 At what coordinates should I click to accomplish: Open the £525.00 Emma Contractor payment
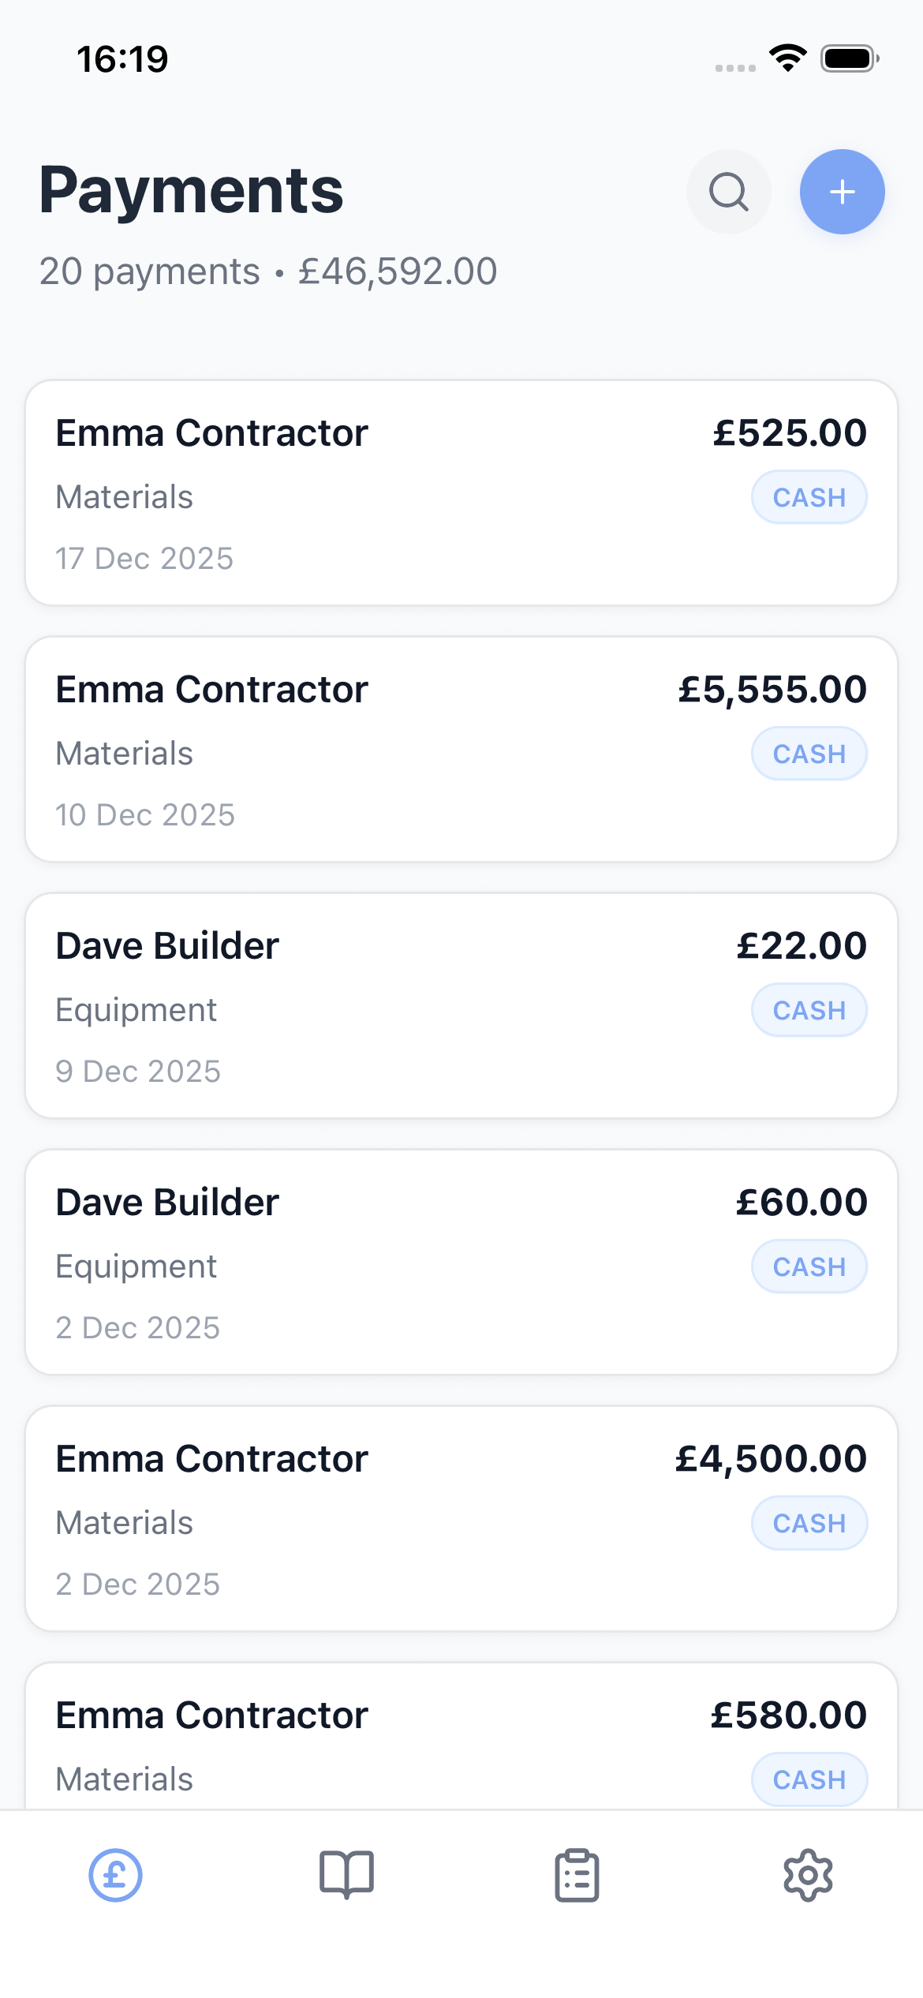click(394, 493)
